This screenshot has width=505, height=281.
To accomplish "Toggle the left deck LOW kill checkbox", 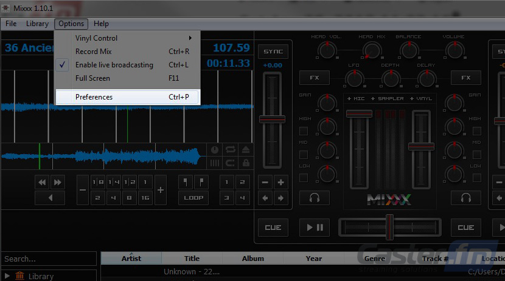I will tap(304, 178).
